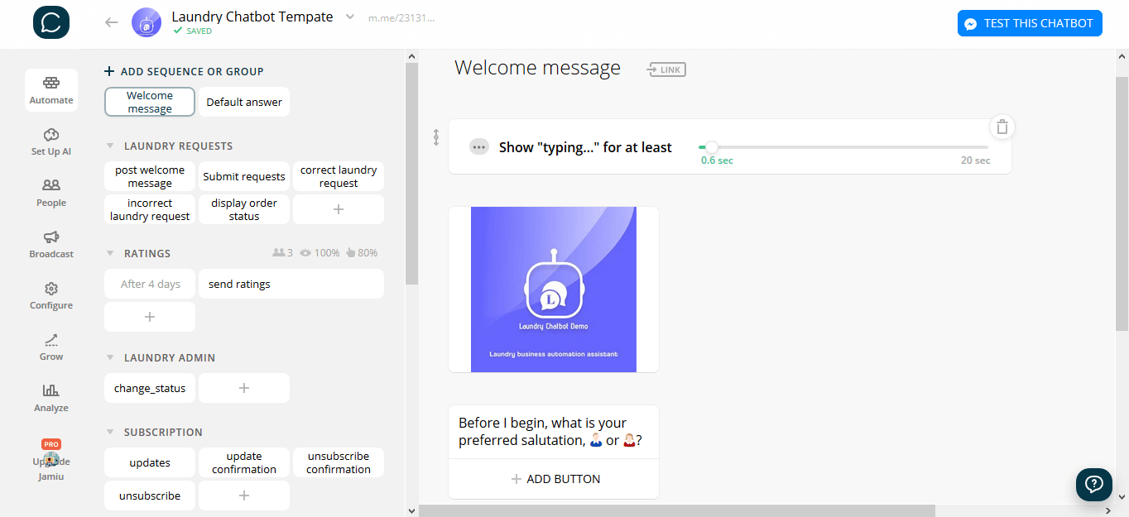Select the Welcome message block
The height and width of the screenshot is (517, 1129).
[150, 102]
